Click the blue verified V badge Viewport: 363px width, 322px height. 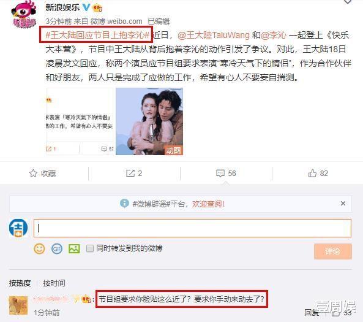click(x=86, y=7)
